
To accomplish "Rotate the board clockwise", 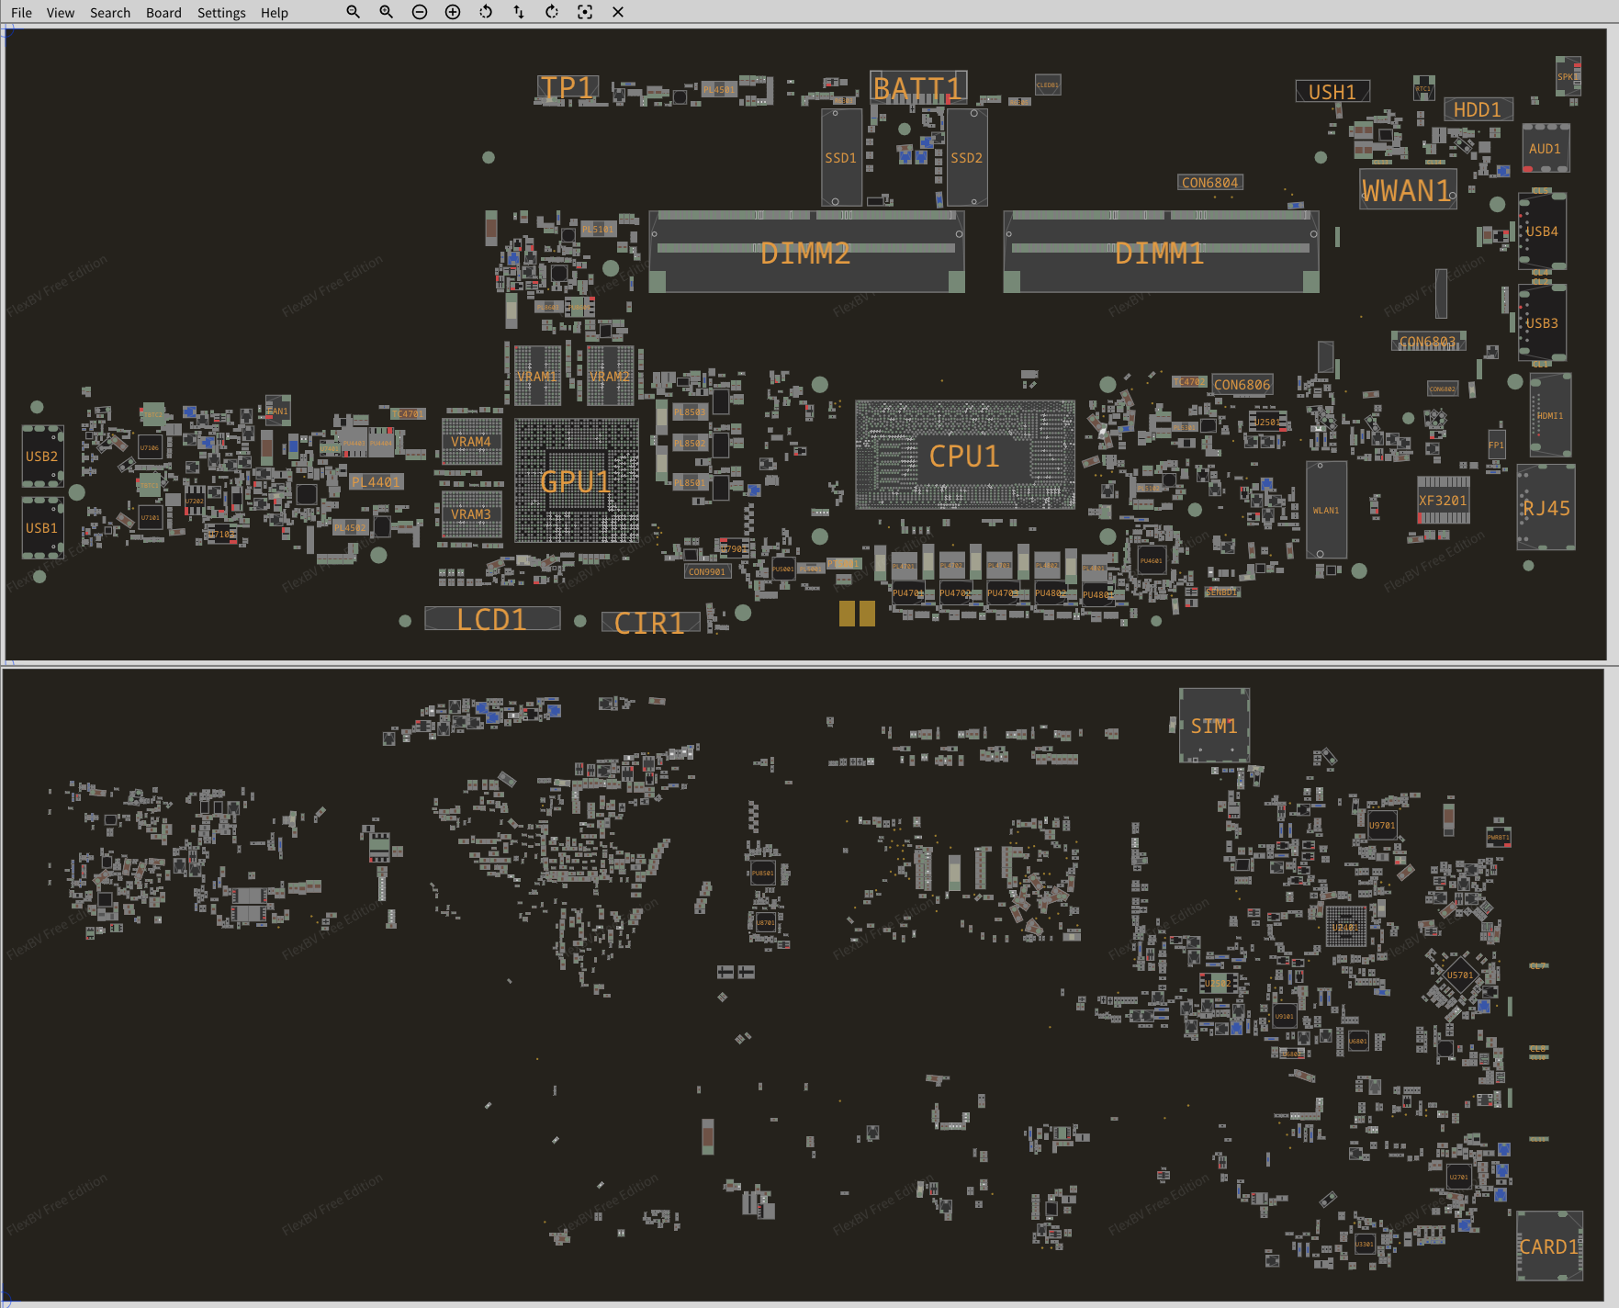I will tap(552, 12).
